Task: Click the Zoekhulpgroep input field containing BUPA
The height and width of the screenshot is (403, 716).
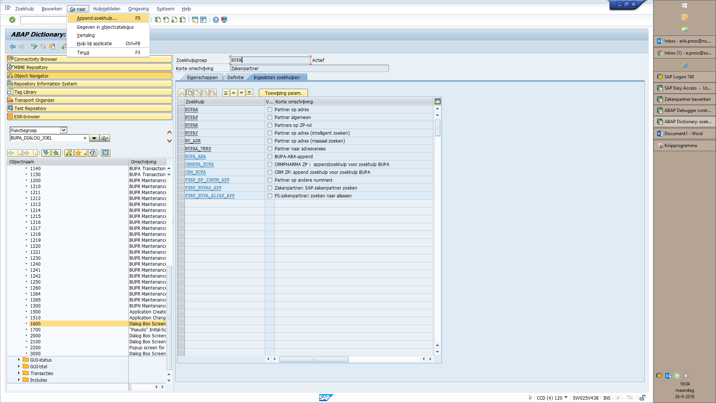Action: (270, 60)
